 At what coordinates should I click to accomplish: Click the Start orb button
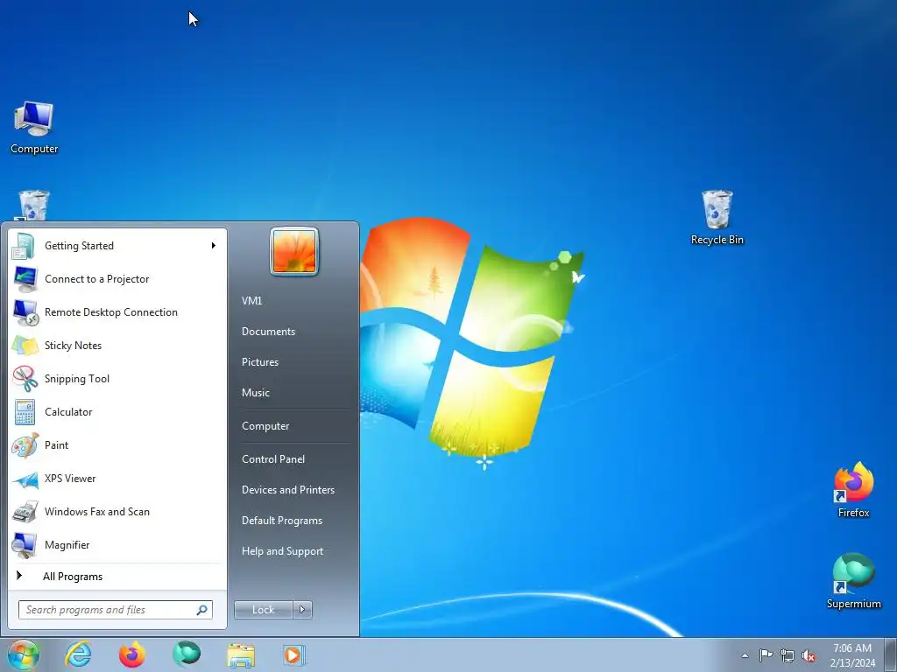pyautogui.click(x=23, y=654)
